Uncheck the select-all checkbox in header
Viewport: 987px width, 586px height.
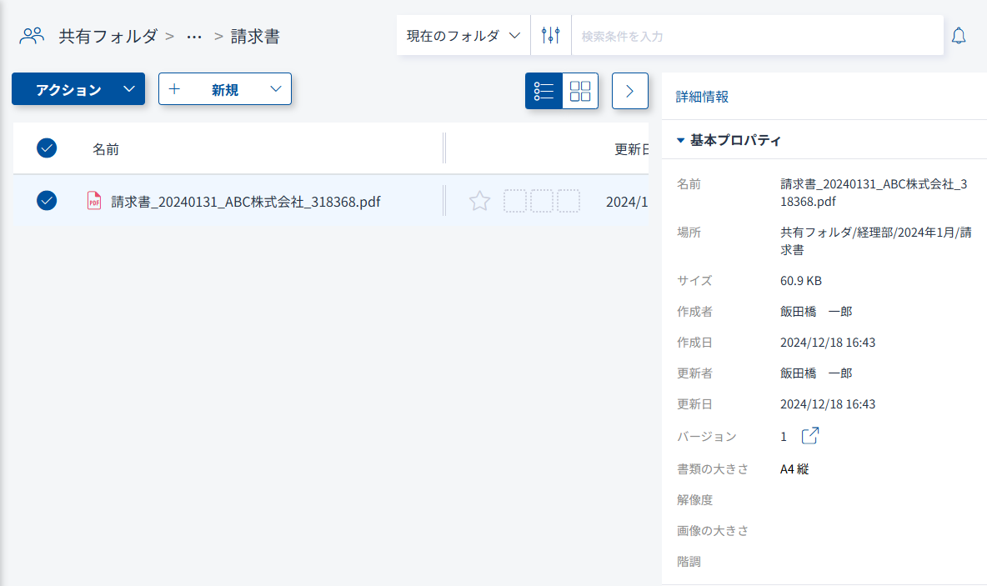tap(47, 148)
